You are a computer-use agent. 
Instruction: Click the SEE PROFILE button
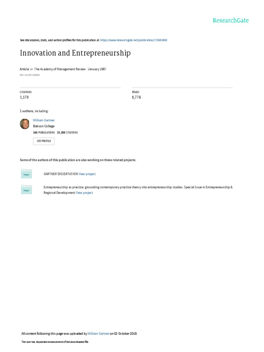point(44,141)
